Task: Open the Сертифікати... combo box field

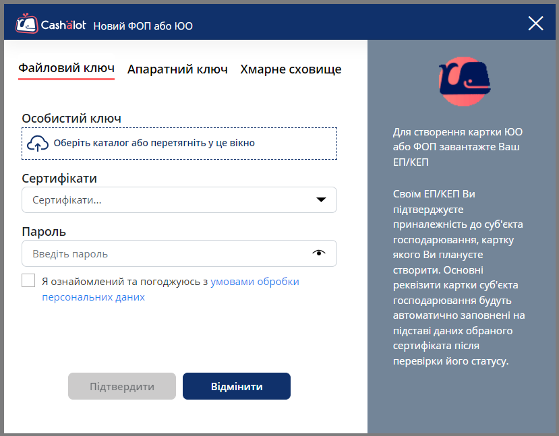Action: click(169, 200)
